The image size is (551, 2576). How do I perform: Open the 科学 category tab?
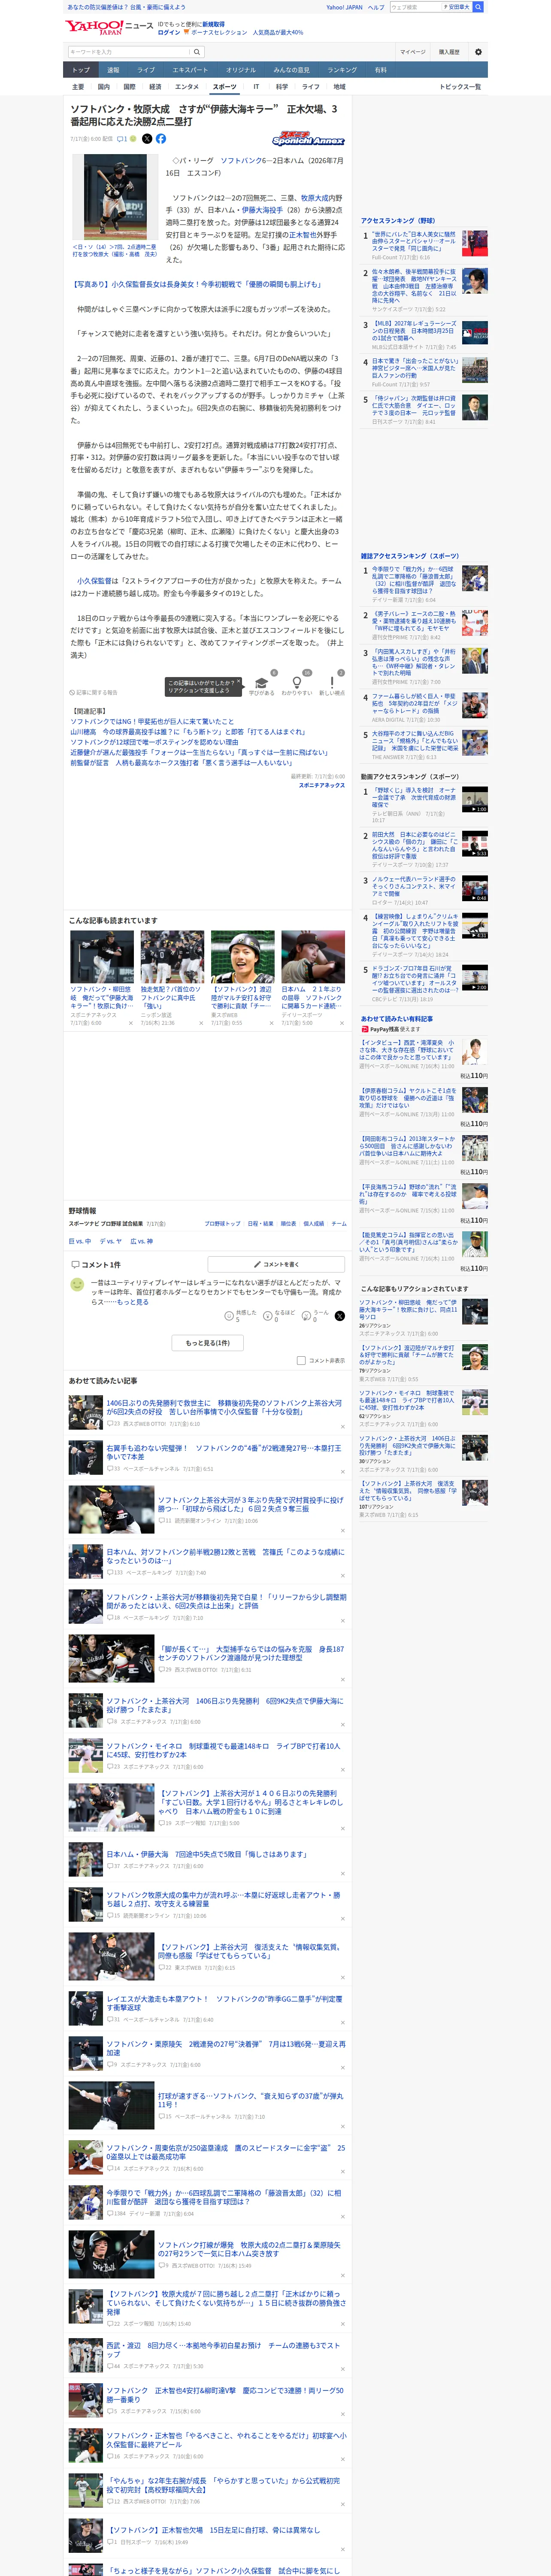tap(282, 87)
